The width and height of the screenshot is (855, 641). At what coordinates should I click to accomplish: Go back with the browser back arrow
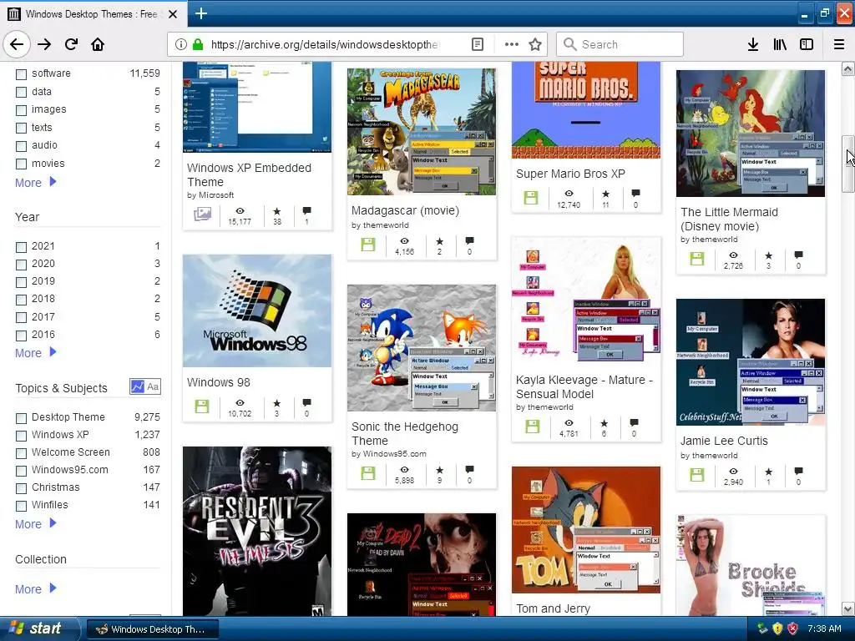pyautogui.click(x=17, y=44)
